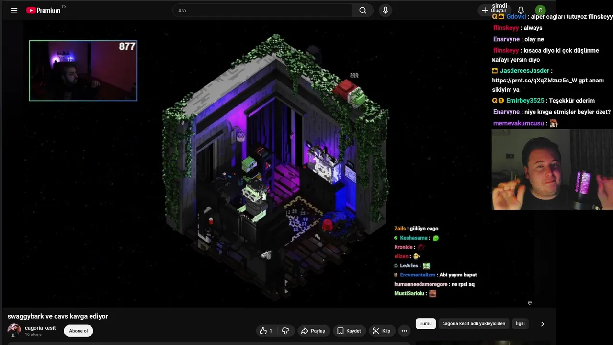Select the Tümü filter chip
This screenshot has height=345, width=613.
point(426,323)
